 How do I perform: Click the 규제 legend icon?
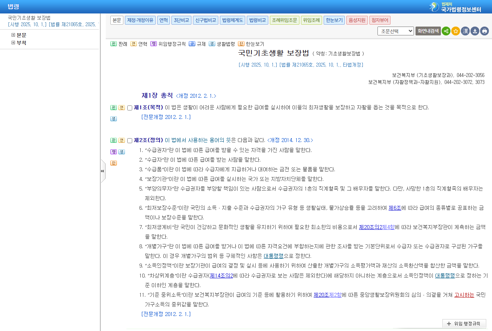pos(191,44)
